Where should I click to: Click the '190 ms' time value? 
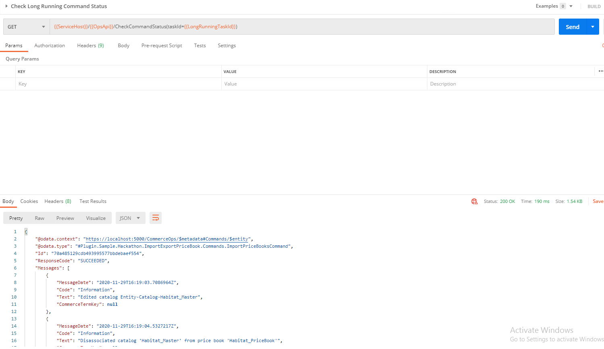coord(542,201)
